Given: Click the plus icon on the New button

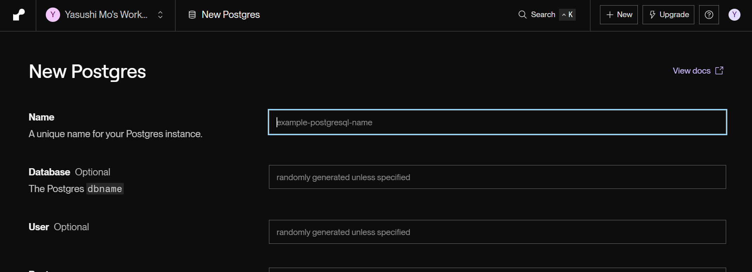Looking at the screenshot, I should tap(610, 15).
